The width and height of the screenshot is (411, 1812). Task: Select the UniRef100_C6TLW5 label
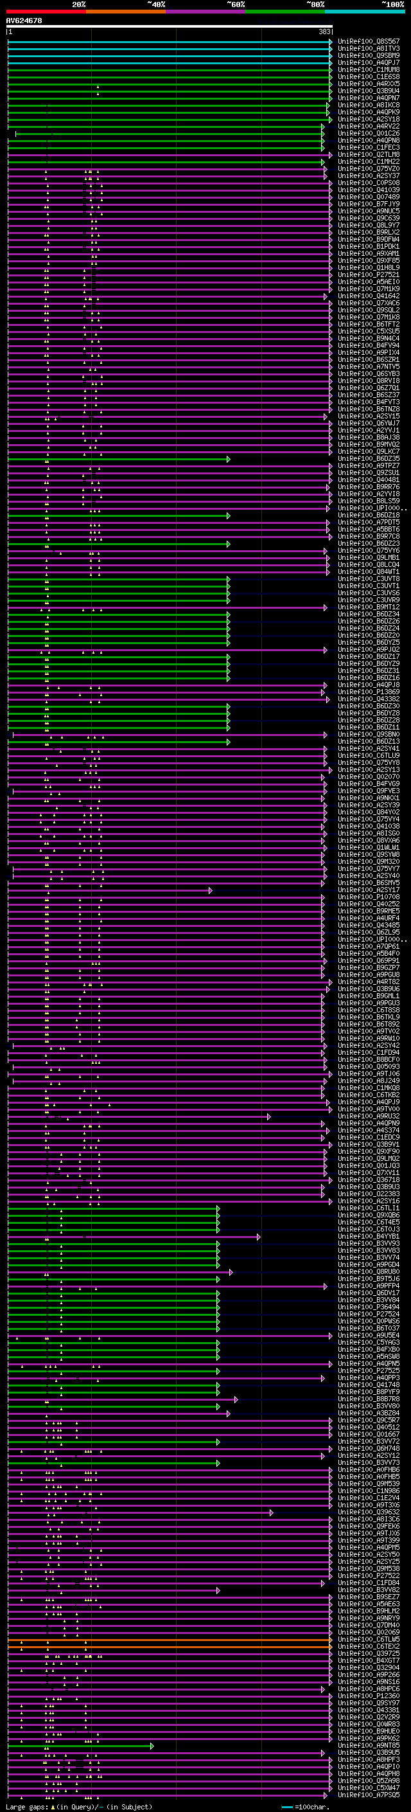click(x=369, y=1640)
